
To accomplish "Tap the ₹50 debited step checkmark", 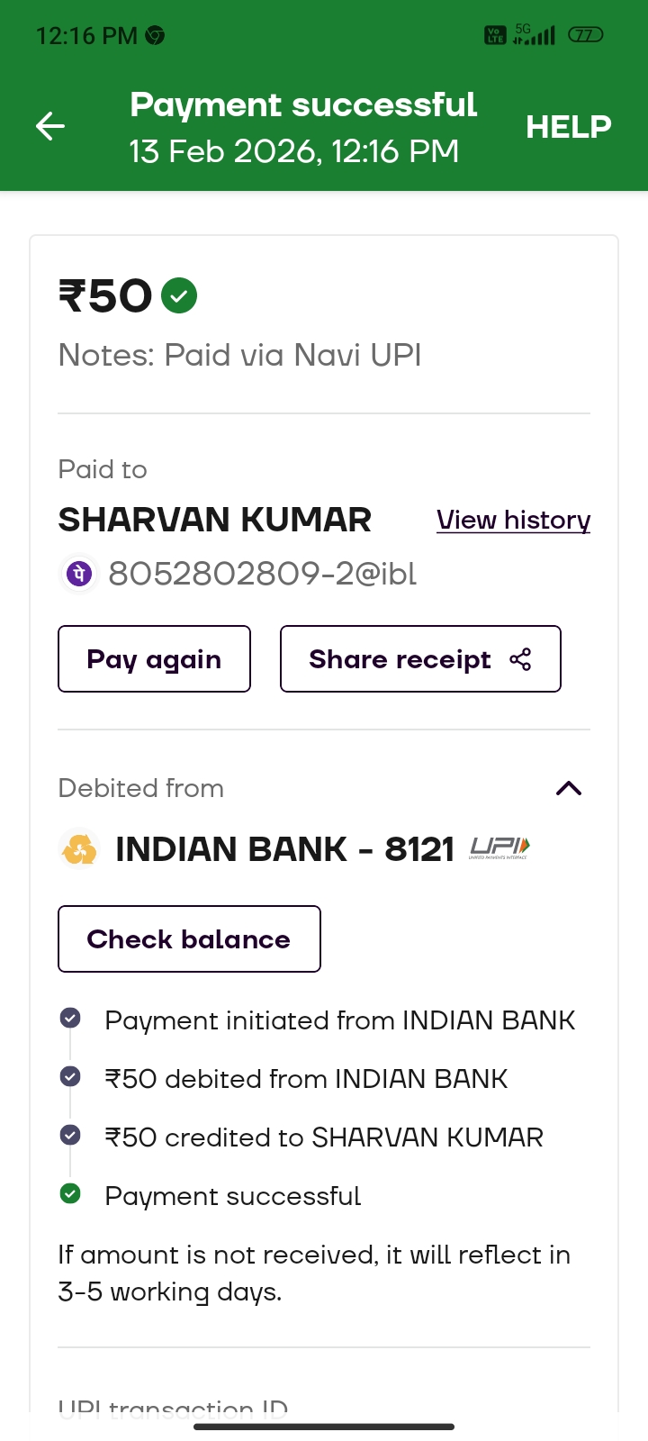I will [x=70, y=1077].
